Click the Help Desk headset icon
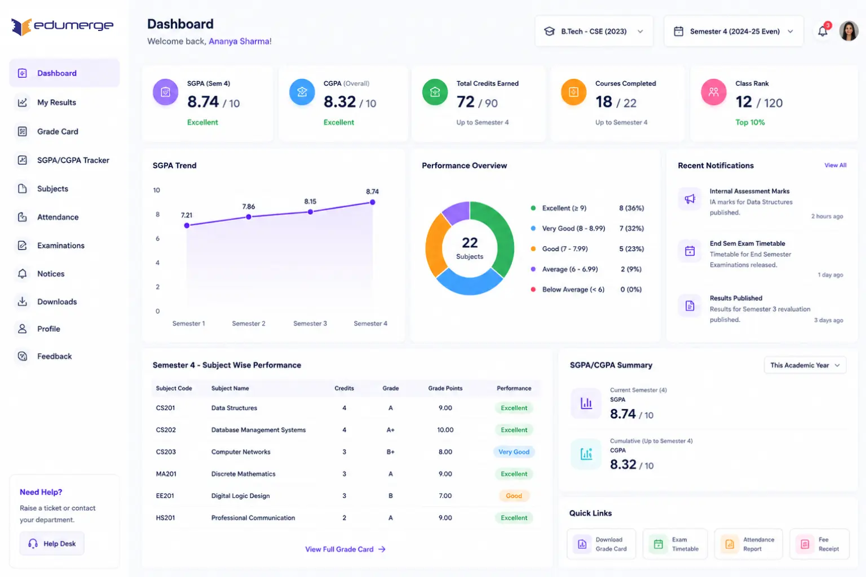The width and height of the screenshot is (866, 577). [x=33, y=544]
